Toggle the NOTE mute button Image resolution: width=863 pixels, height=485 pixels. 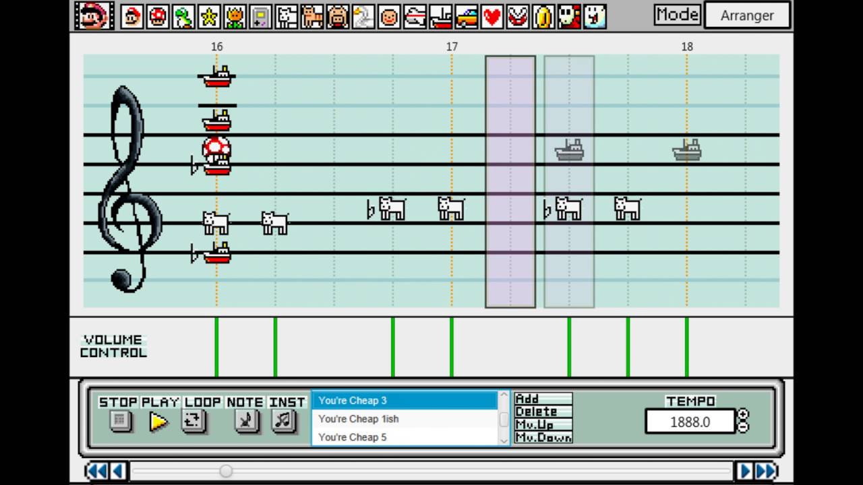point(246,421)
